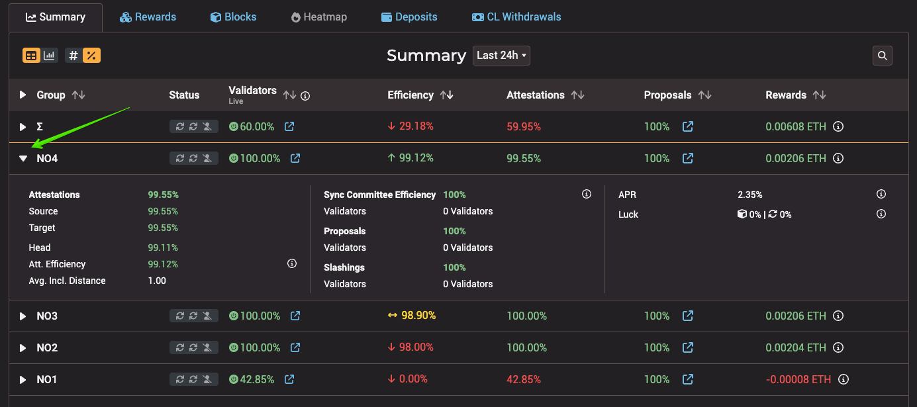Open the CL Withdrawals tab

click(516, 17)
